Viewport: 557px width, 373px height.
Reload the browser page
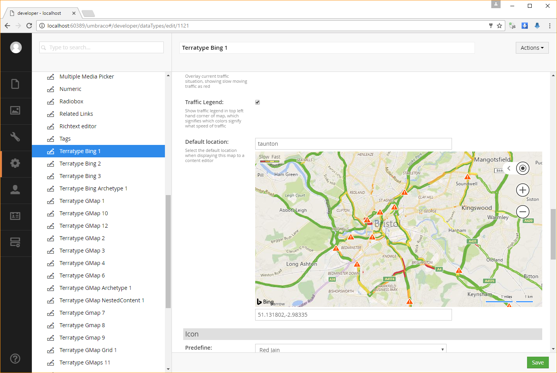tap(29, 26)
